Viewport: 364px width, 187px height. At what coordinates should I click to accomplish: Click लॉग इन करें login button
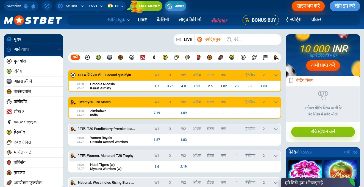[345, 6]
